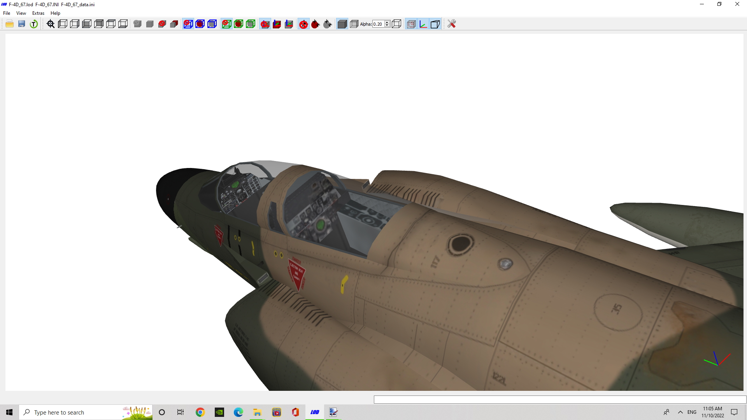Click the solid gray cube shading icon
Screen dimensions: 747x420
coord(342,24)
